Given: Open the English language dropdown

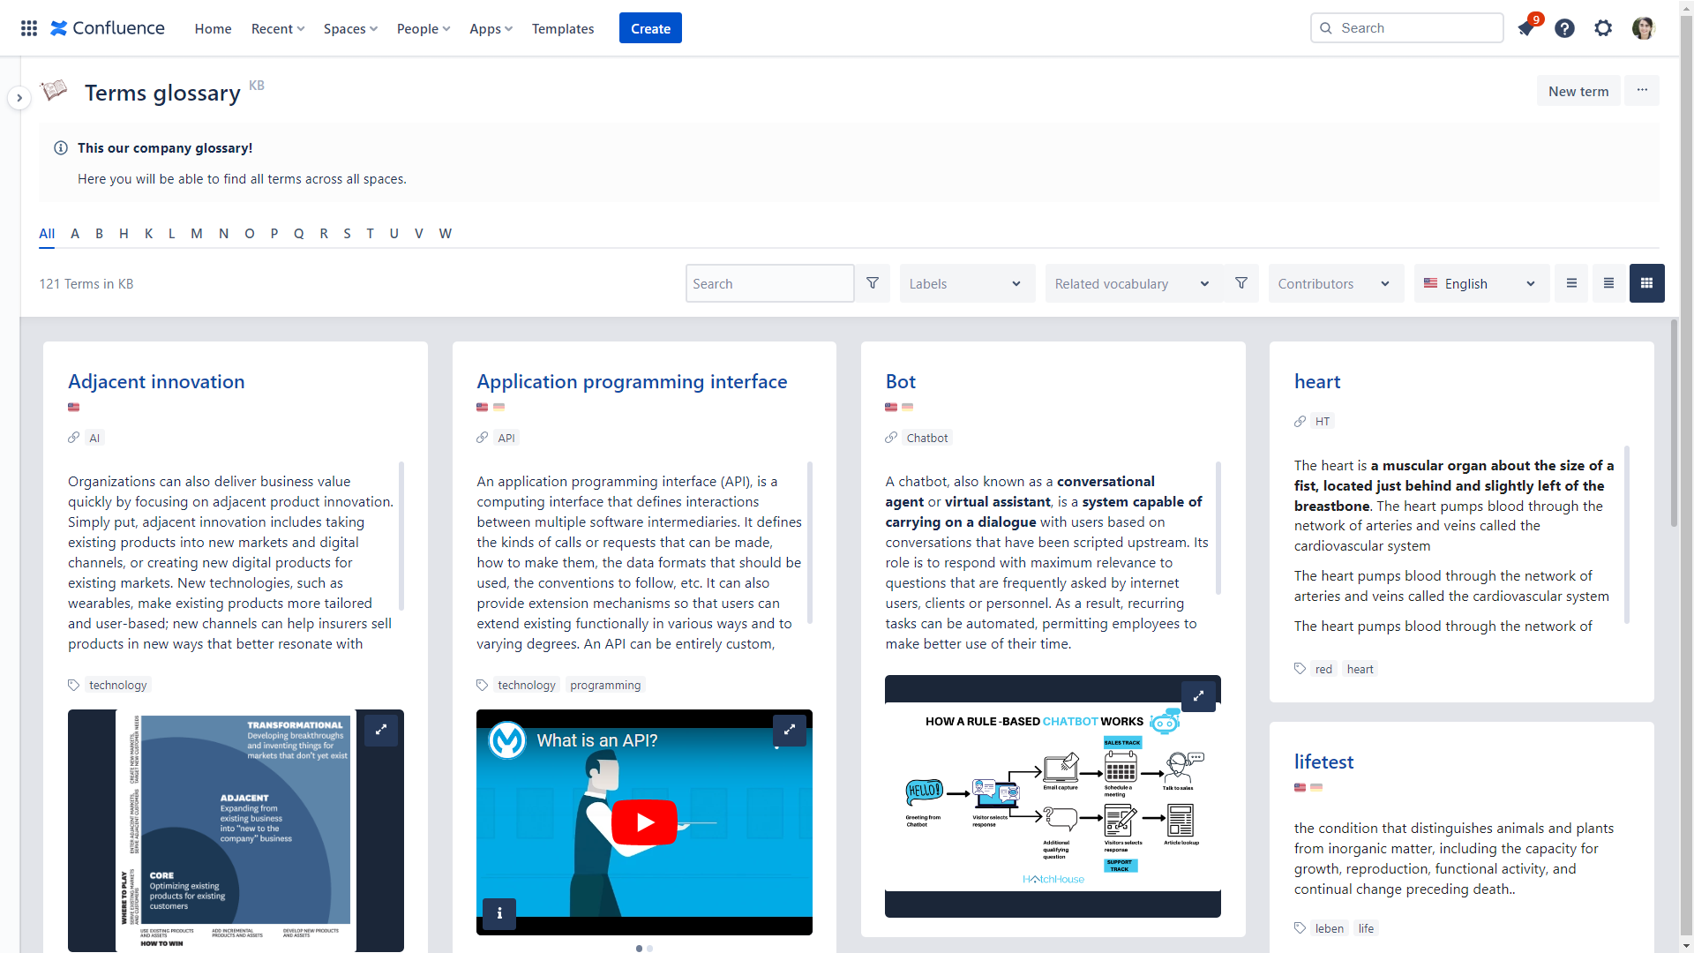Looking at the screenshot, I should click(1480, 283).
